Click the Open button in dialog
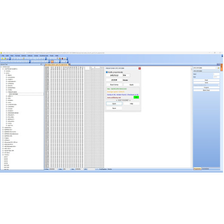224x224 pixels. (114, 103)
